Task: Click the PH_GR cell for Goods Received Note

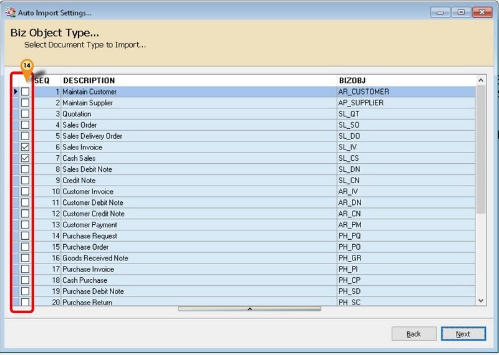Action: 348,258
